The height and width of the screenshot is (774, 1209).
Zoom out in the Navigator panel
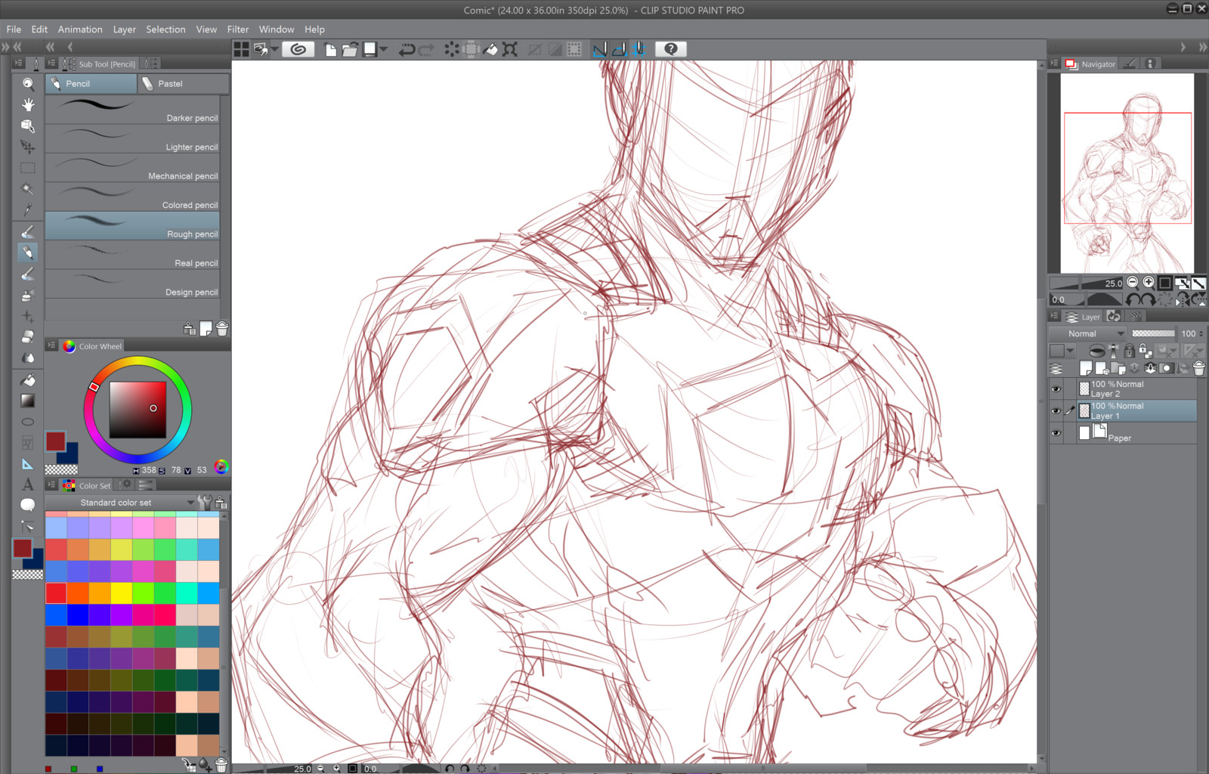(1133, 283)
